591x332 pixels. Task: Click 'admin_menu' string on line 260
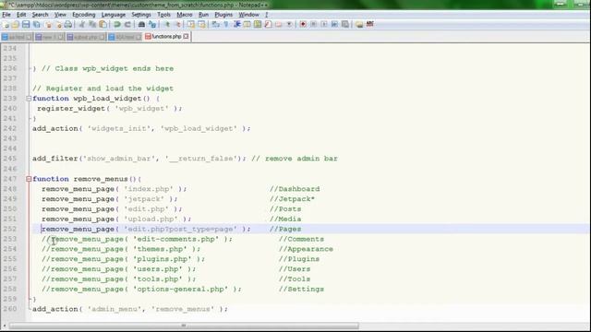click(x=115, y=309)
